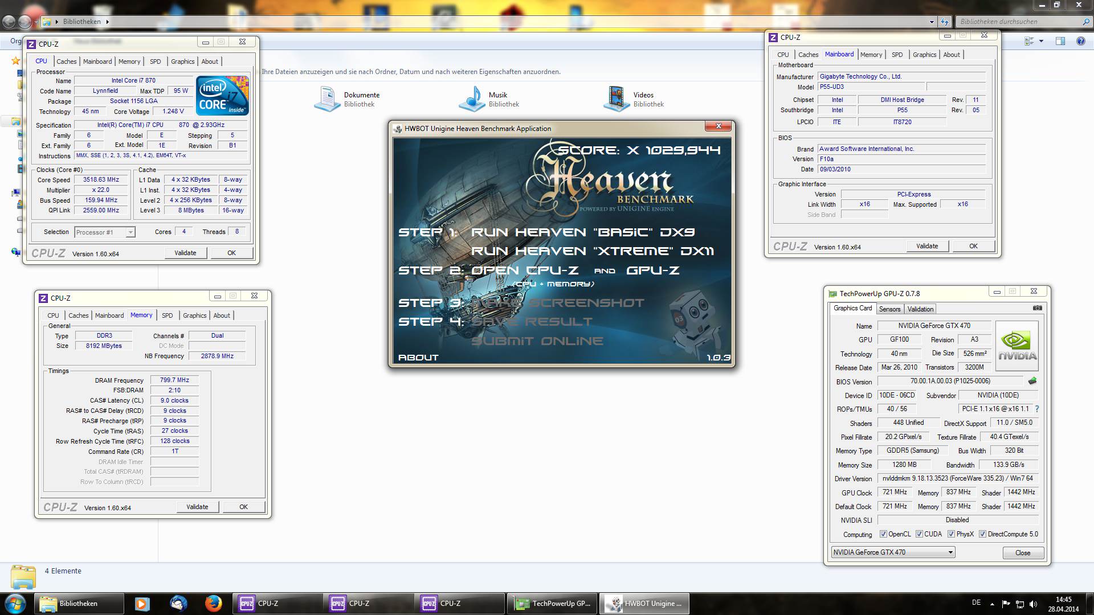
Task: Switch to HWBOT Unigine taskbar button
Action: coord(644,603)
